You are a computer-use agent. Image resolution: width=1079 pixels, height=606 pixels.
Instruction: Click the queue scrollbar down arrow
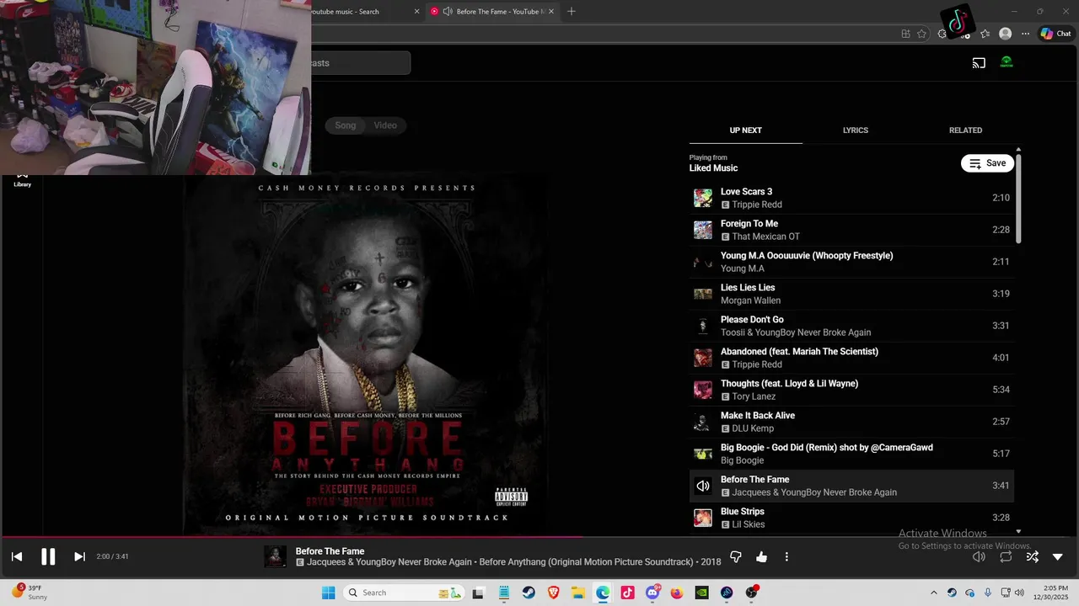coord(1018,531)
